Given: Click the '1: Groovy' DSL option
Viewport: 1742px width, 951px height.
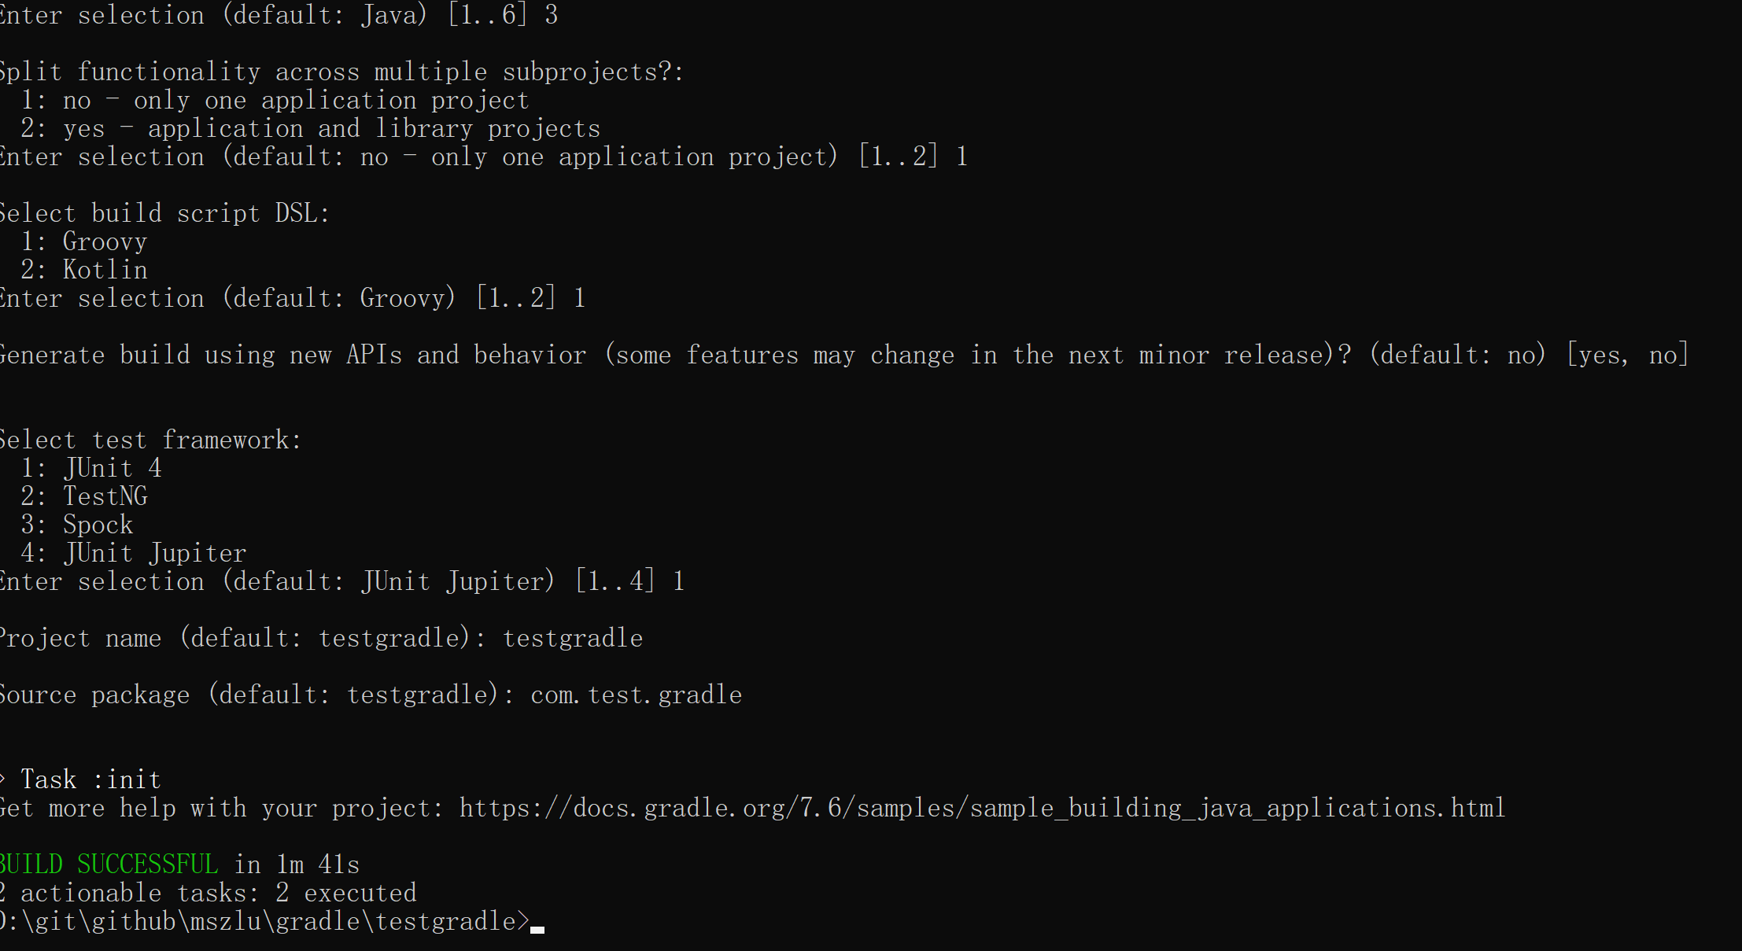Looking at the screenshot, I should (84, 242).
